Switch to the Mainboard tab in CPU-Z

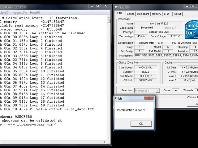coord(143,14)
